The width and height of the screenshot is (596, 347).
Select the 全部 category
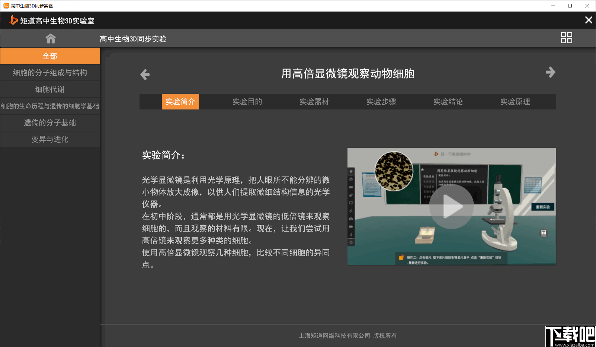pyautogui.click(x=50, y=56)
